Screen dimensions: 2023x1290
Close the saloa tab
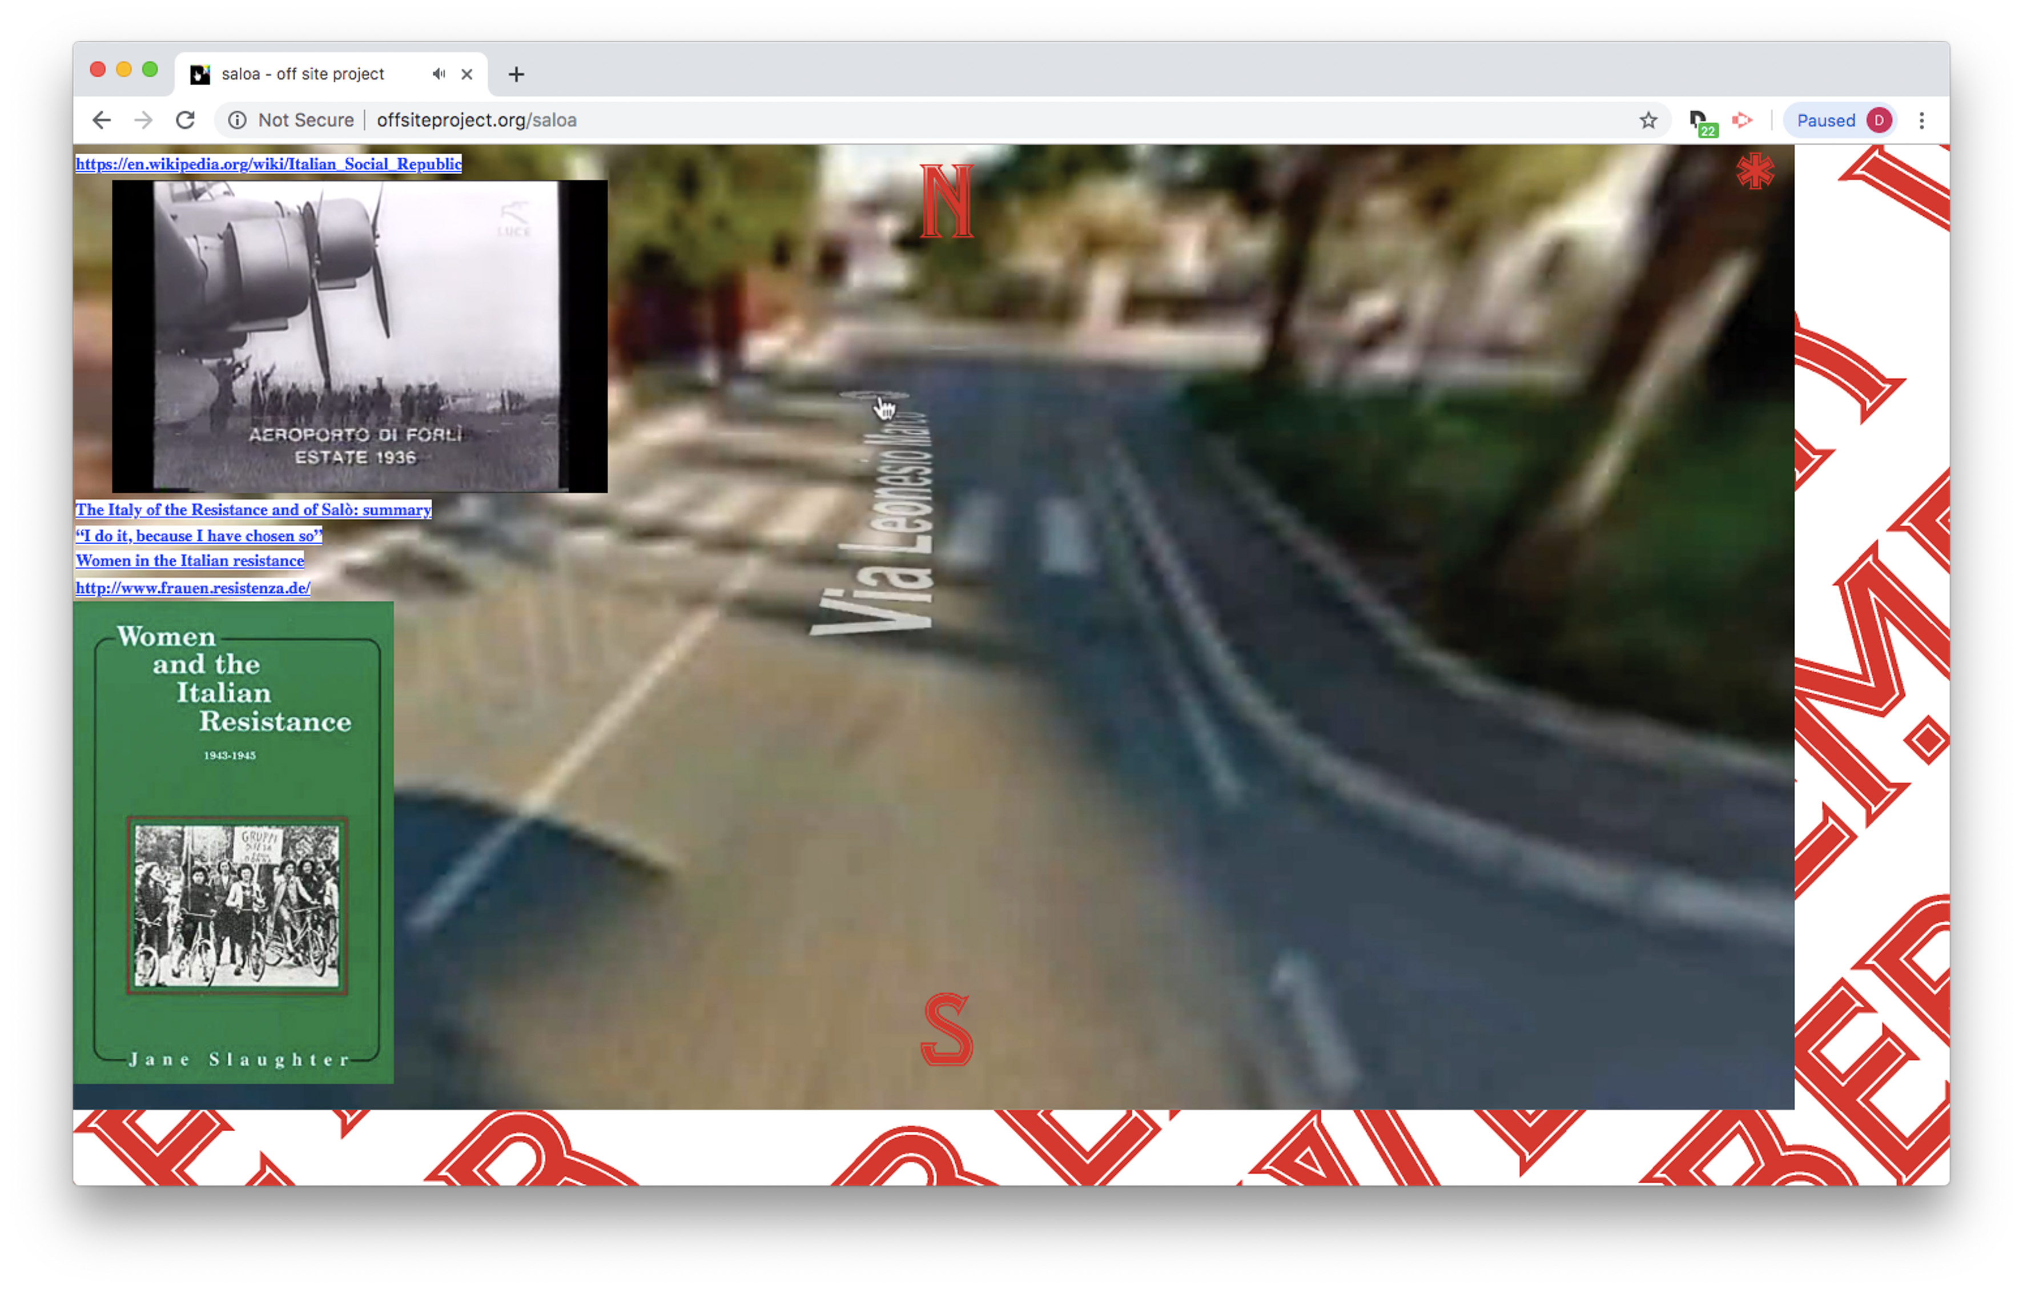coord(467,74)
